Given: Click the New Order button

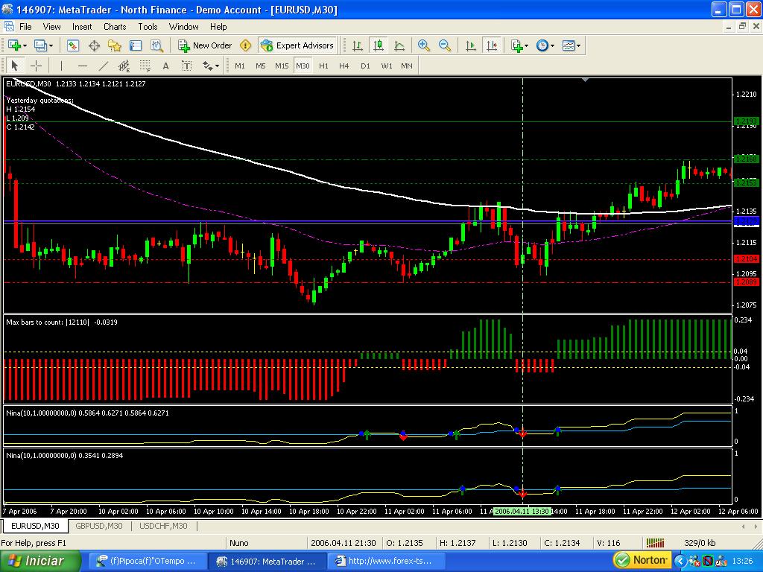Looking at the screenshot, I should point(206,45).
